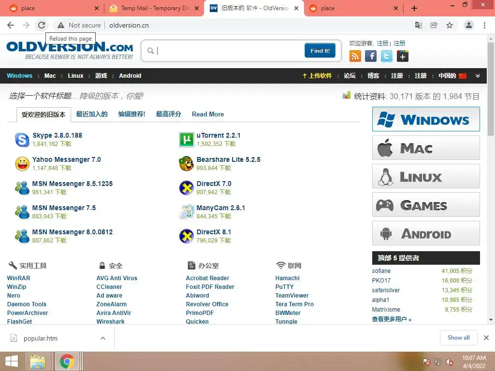Click the RSS feed icon
The width and height of the screenshot is (495, 371).
[x=355, y=57]
